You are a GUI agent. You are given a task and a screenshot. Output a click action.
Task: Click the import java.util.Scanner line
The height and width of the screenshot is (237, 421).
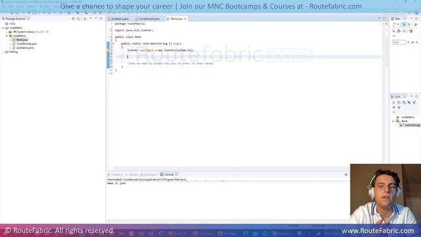[x=134, y=30]
